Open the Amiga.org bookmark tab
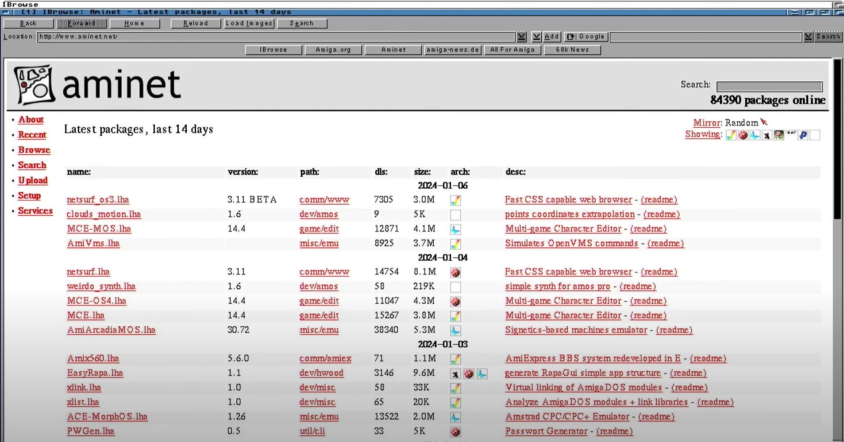Image resolution: width=844 pixels, height=442 pixels. point(333,50)
